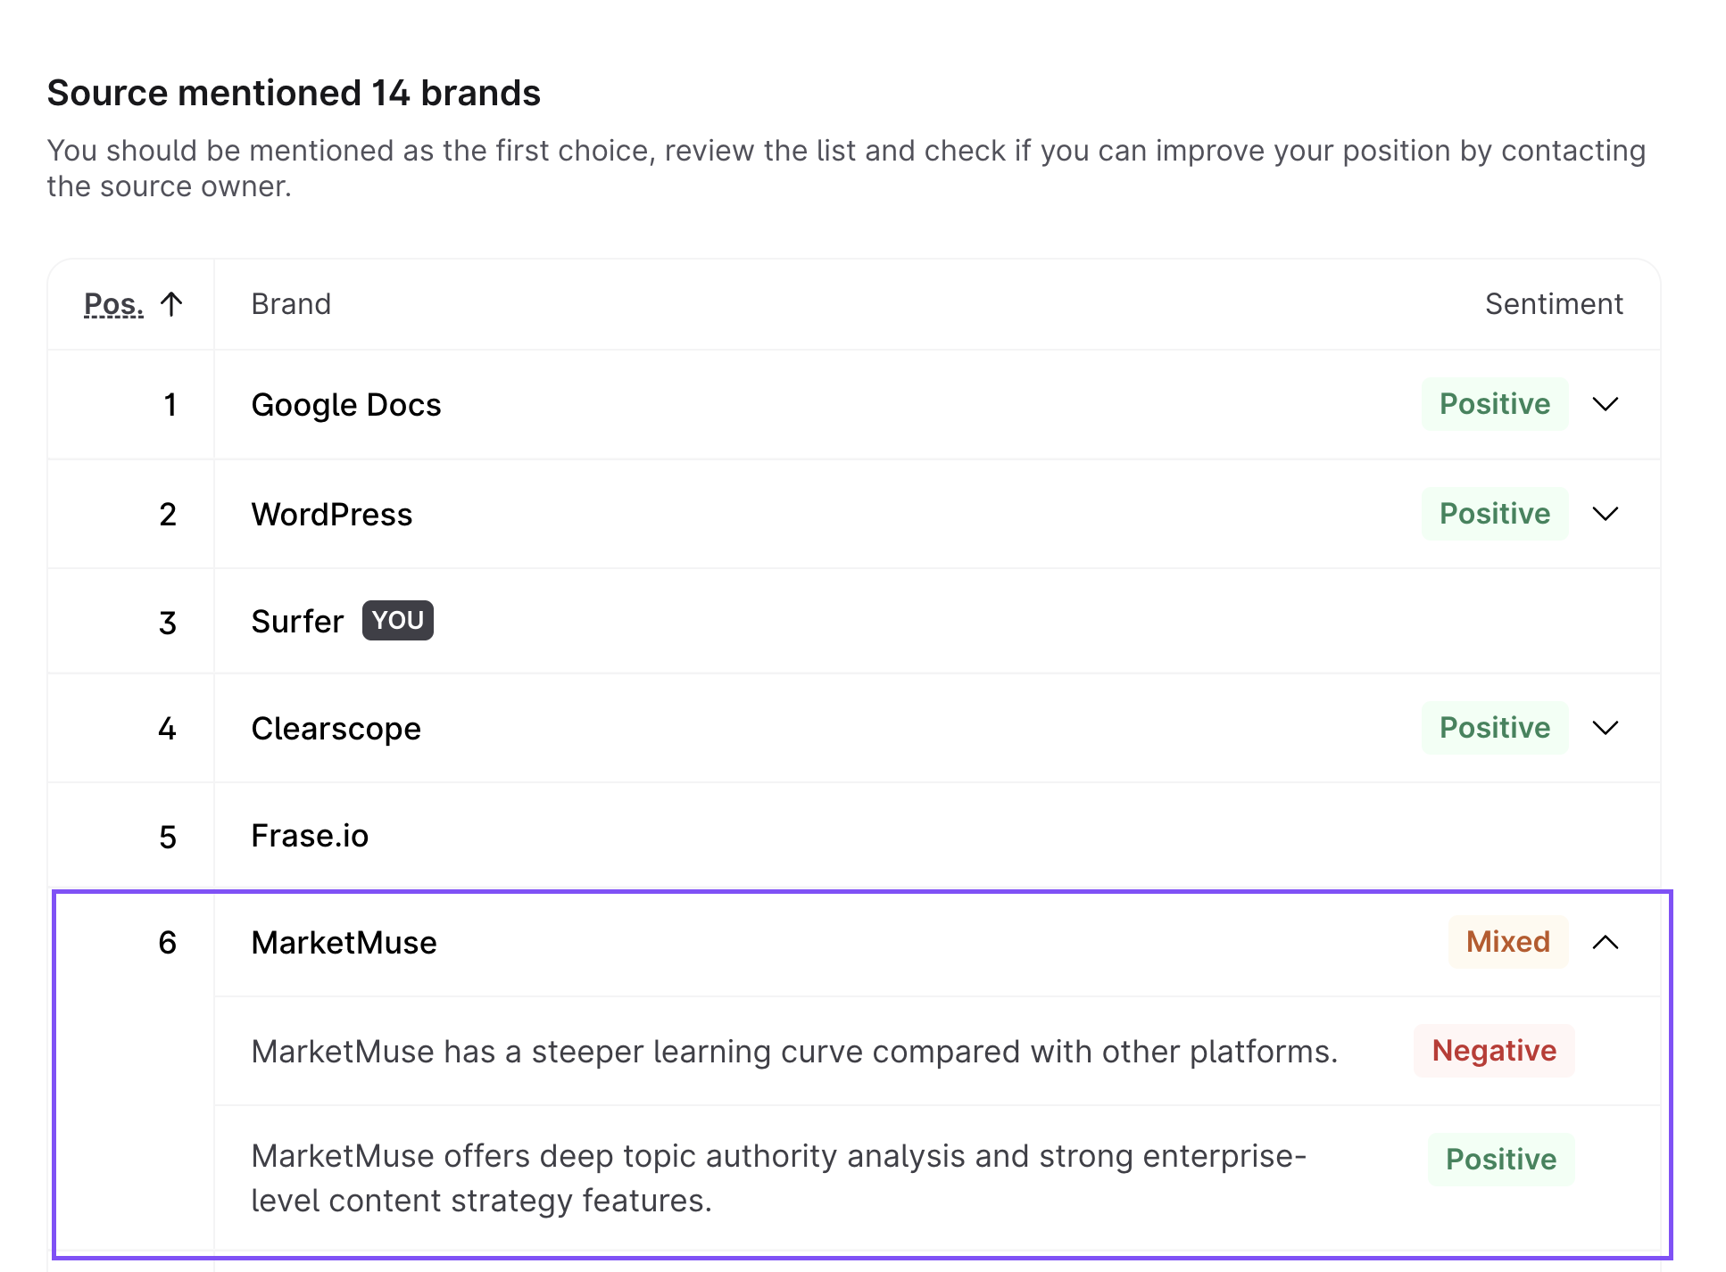1726x1272 pixels.
Task: Expand the Clearscope sentiment chevron
Action: click(1605, 728)
